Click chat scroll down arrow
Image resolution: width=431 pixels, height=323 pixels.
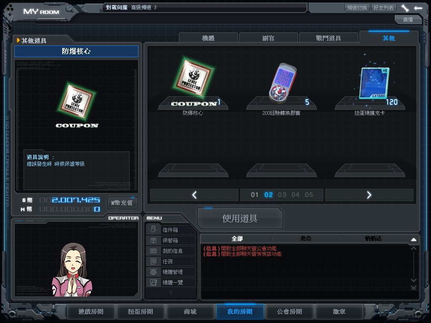point(414,280)
